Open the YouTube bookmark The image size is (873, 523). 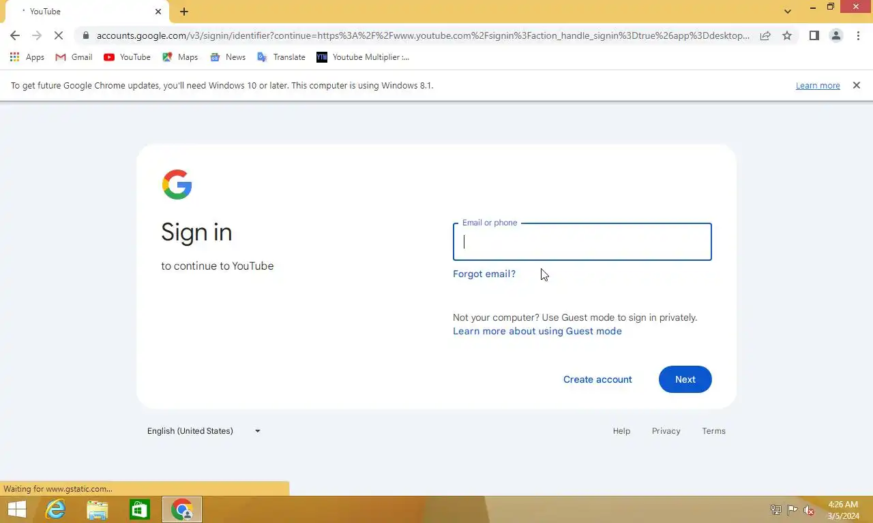[127, 57]
